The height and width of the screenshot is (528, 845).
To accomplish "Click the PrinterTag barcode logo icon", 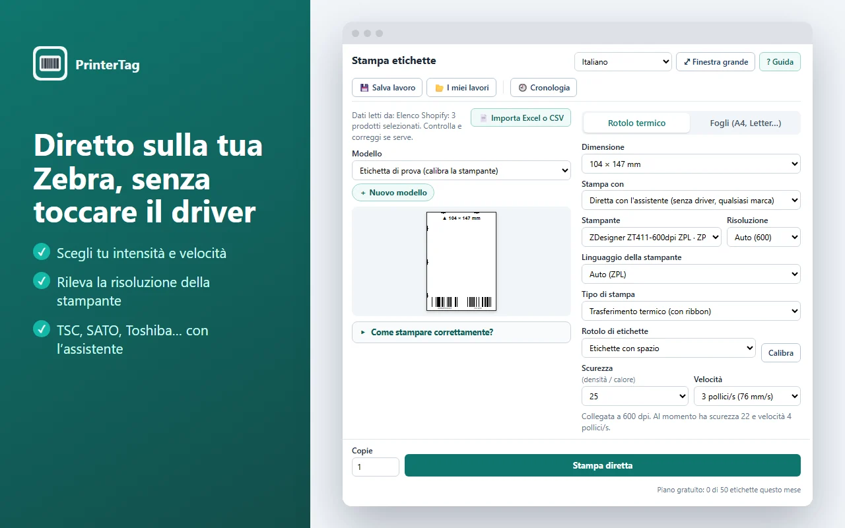I will [x=50, y=63].
